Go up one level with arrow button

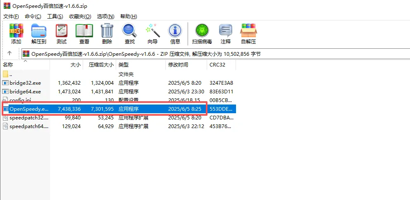[10, 53]
